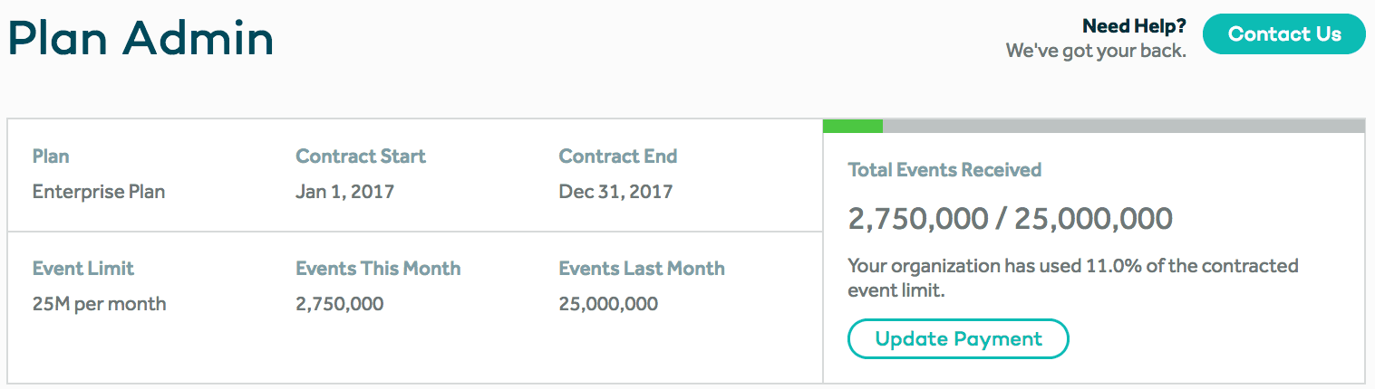Viewport: 1375px width, 389px height.
Task: Click the Contract Start label
Action: coord(361,156)
